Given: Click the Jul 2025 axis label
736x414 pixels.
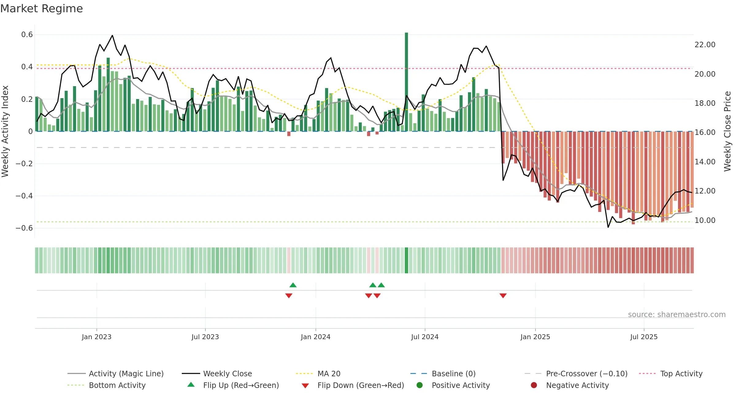Looking at the screenshot, I should 644,337.
